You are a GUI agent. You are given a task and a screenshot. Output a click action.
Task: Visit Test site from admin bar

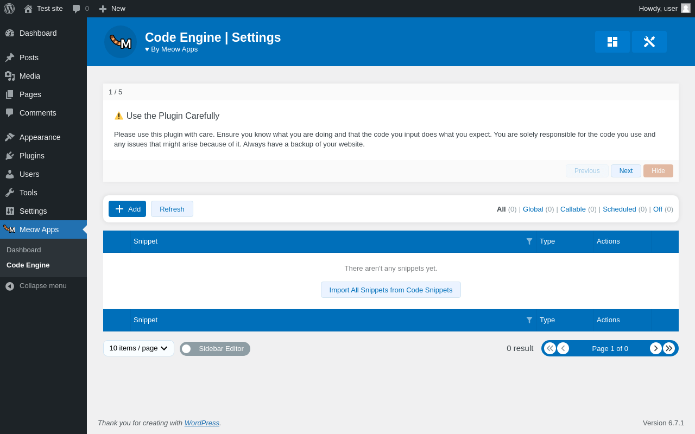coord(43,9)
